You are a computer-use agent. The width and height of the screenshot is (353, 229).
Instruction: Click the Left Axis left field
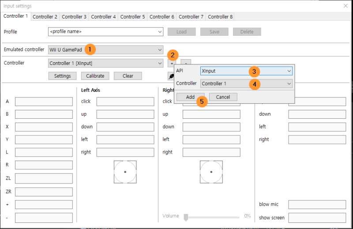[125, 139]
